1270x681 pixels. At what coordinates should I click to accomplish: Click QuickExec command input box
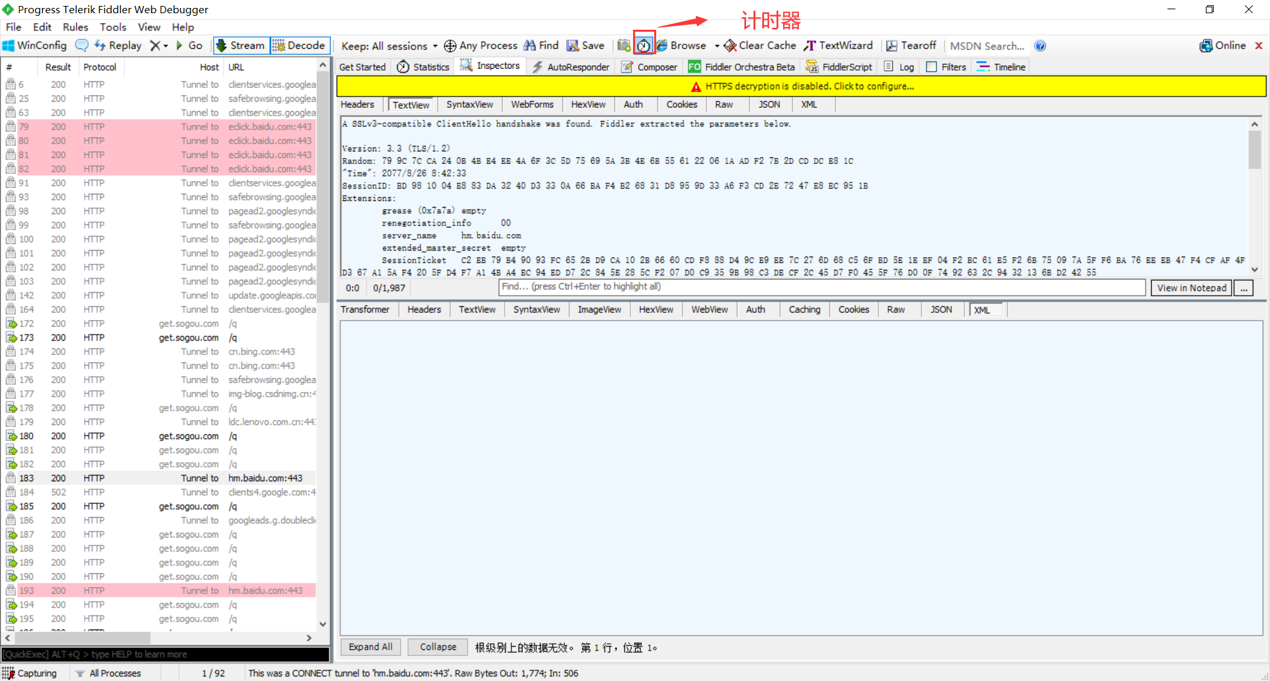pyautogui.click(x=165, y=654)
